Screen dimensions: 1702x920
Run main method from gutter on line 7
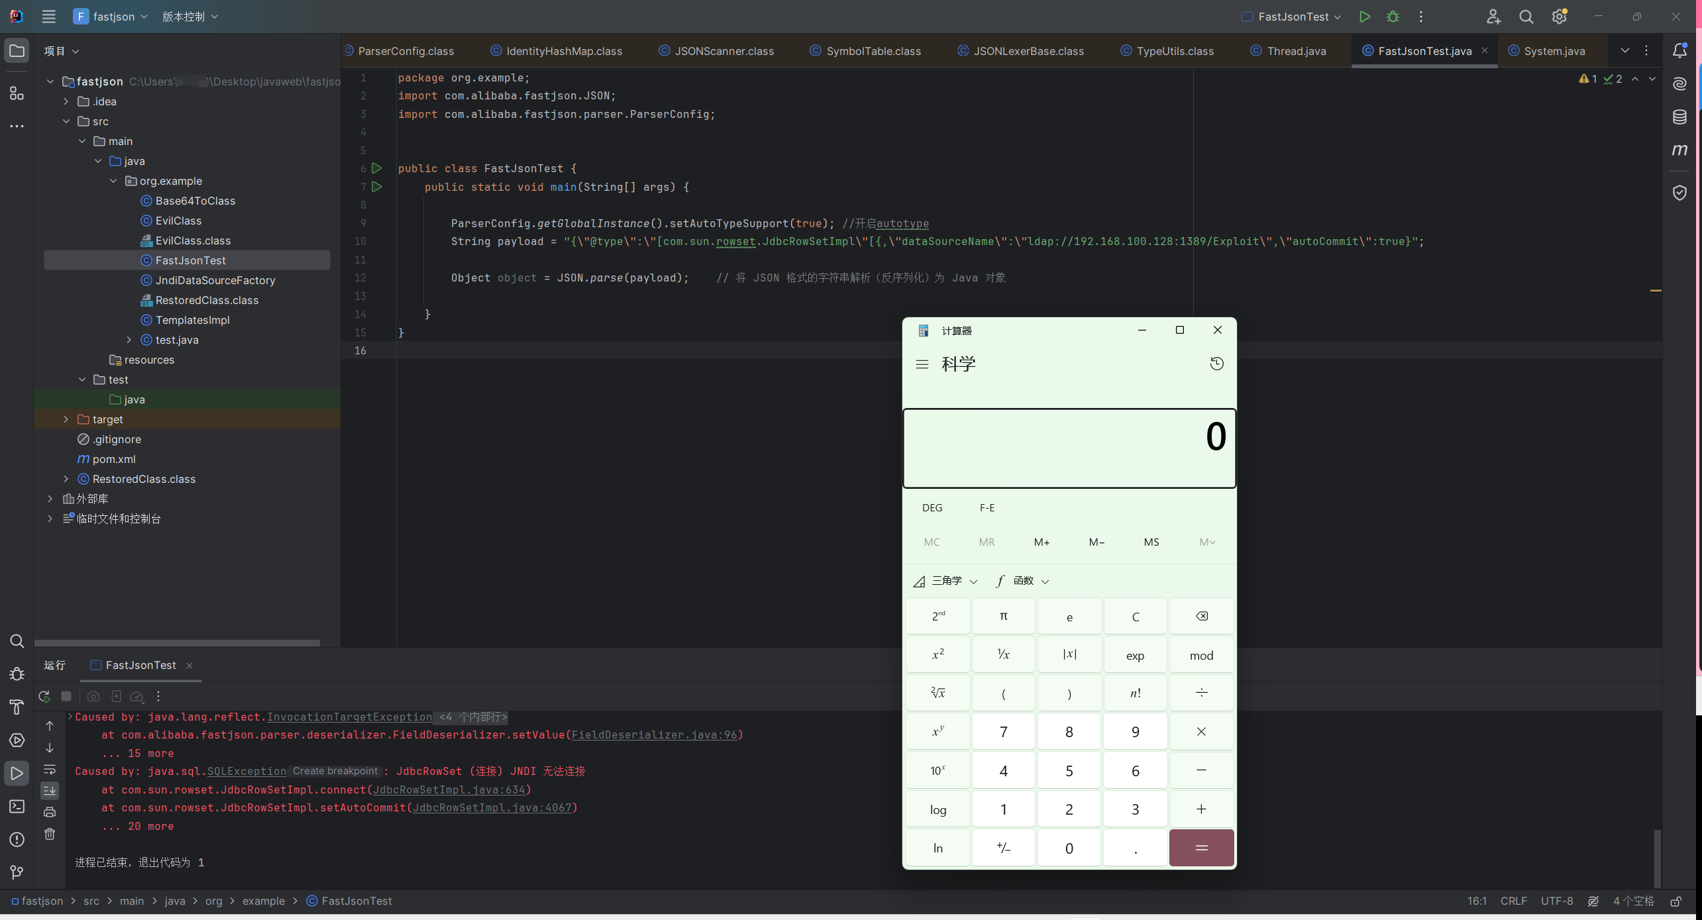pyautogui.click(x=377, y=187)
